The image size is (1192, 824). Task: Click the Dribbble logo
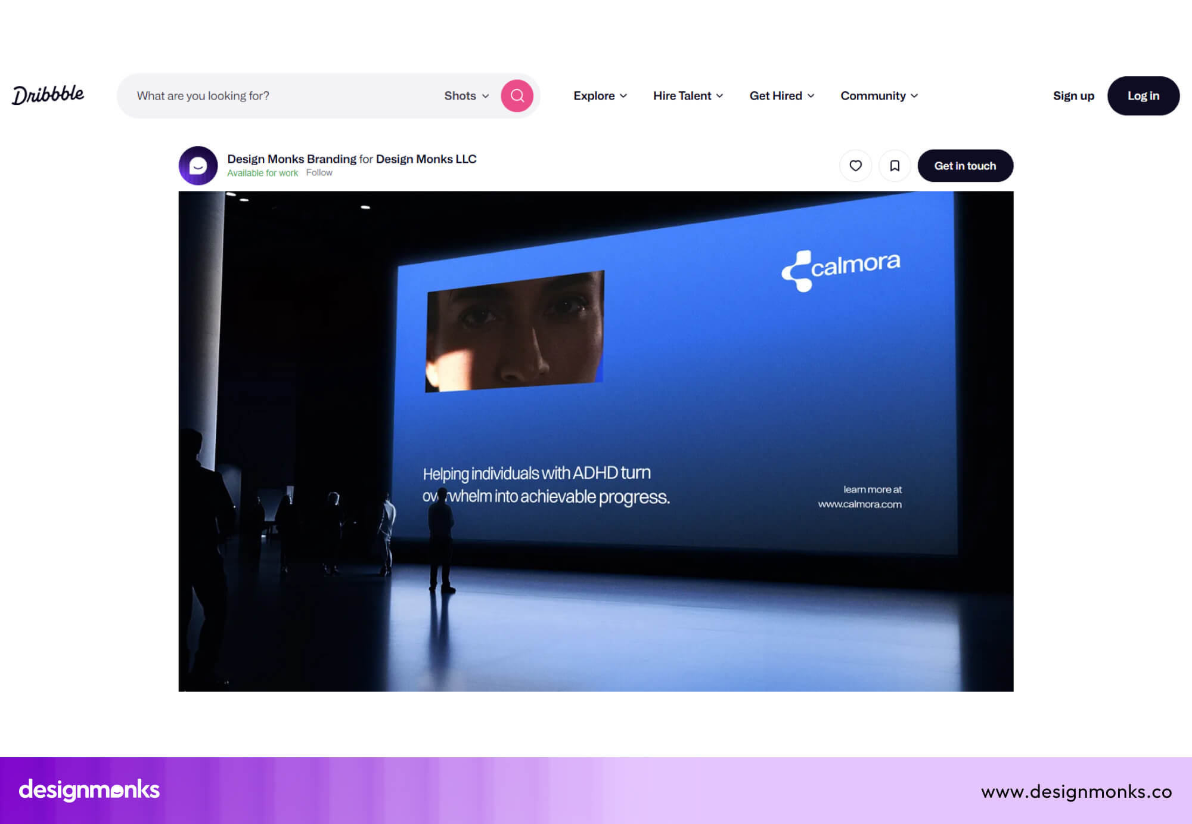point(48,95)
